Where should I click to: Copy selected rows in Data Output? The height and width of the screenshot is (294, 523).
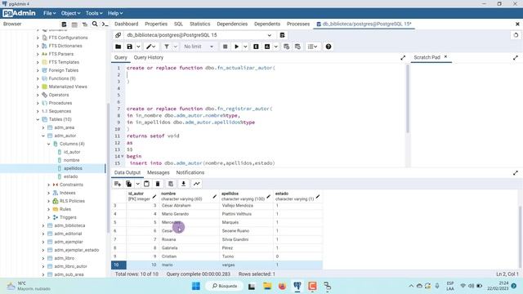tap(129, 184)
